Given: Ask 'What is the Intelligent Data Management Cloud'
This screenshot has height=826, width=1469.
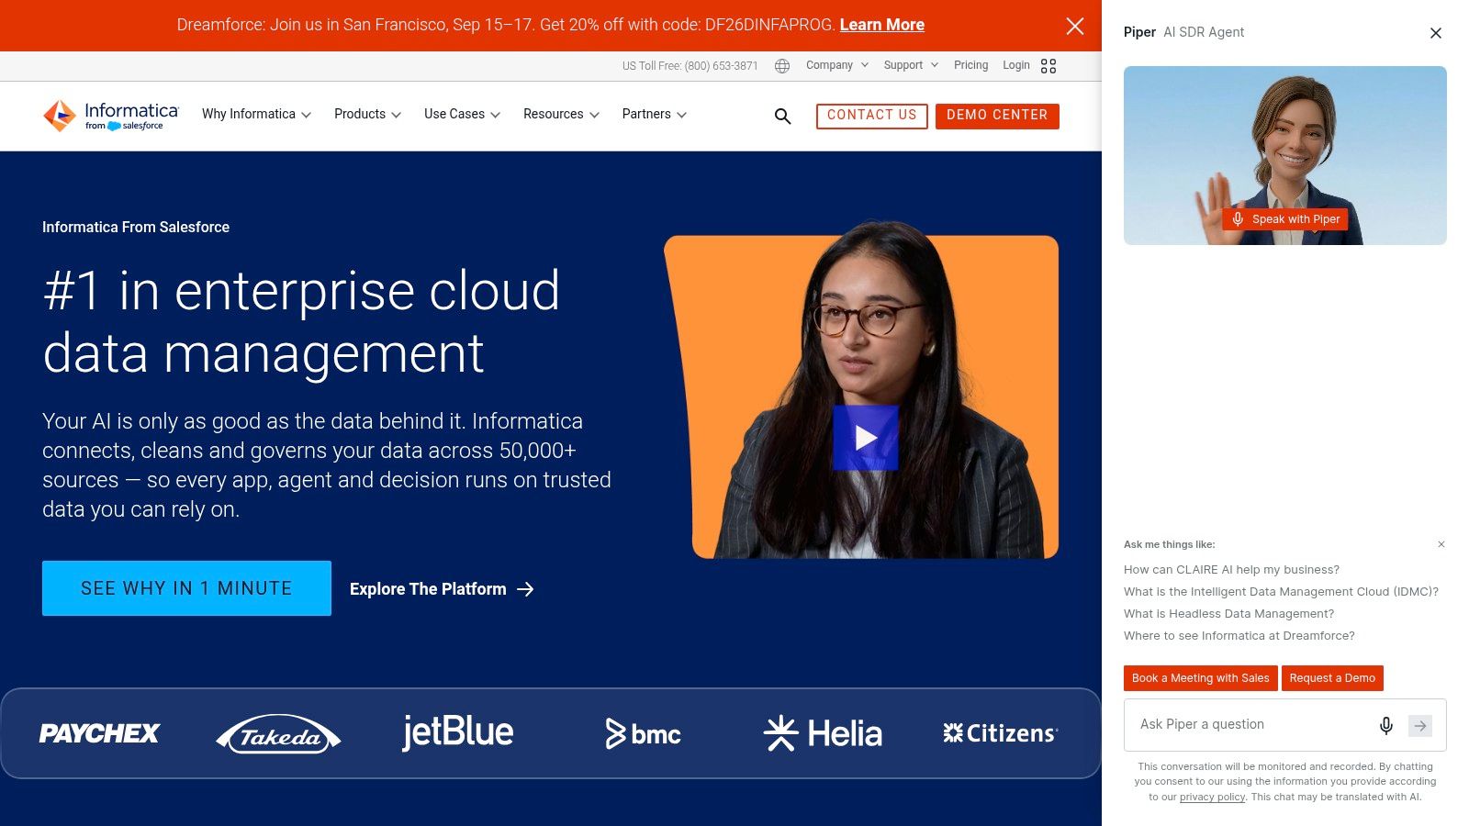Looking at the screenshot, I should click(x=1281, y=592).
